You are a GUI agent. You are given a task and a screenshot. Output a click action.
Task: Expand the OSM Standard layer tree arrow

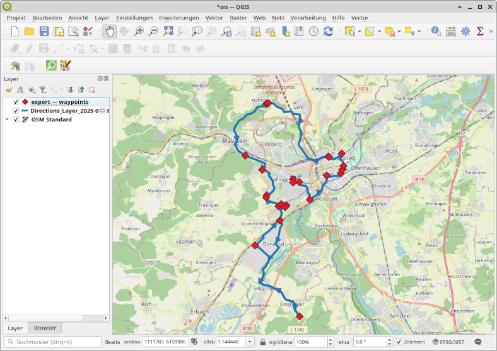[x=7, y=120]
